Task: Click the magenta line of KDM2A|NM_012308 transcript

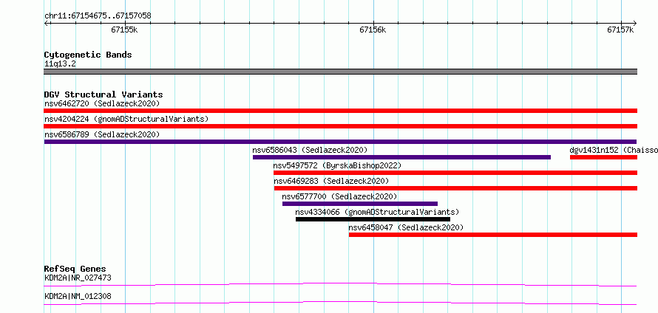Action: 340,303
